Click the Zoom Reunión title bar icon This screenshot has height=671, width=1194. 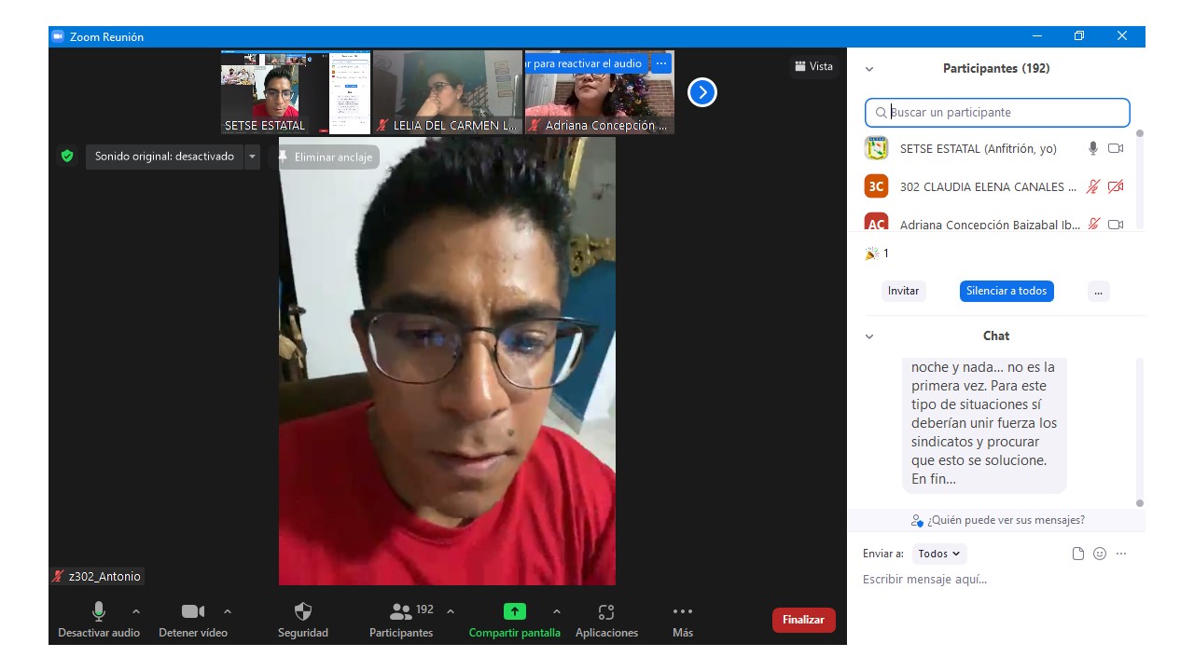pos(57,37)
